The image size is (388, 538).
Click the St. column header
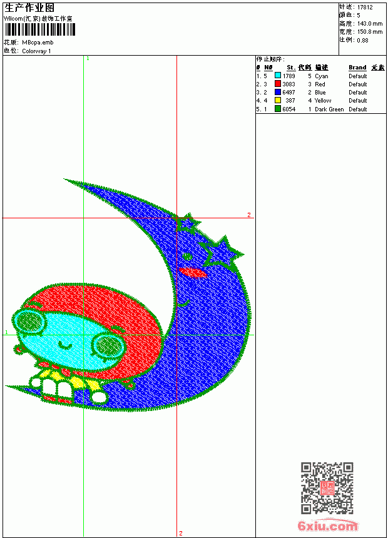pyautogui.click(x=291, y=68)
